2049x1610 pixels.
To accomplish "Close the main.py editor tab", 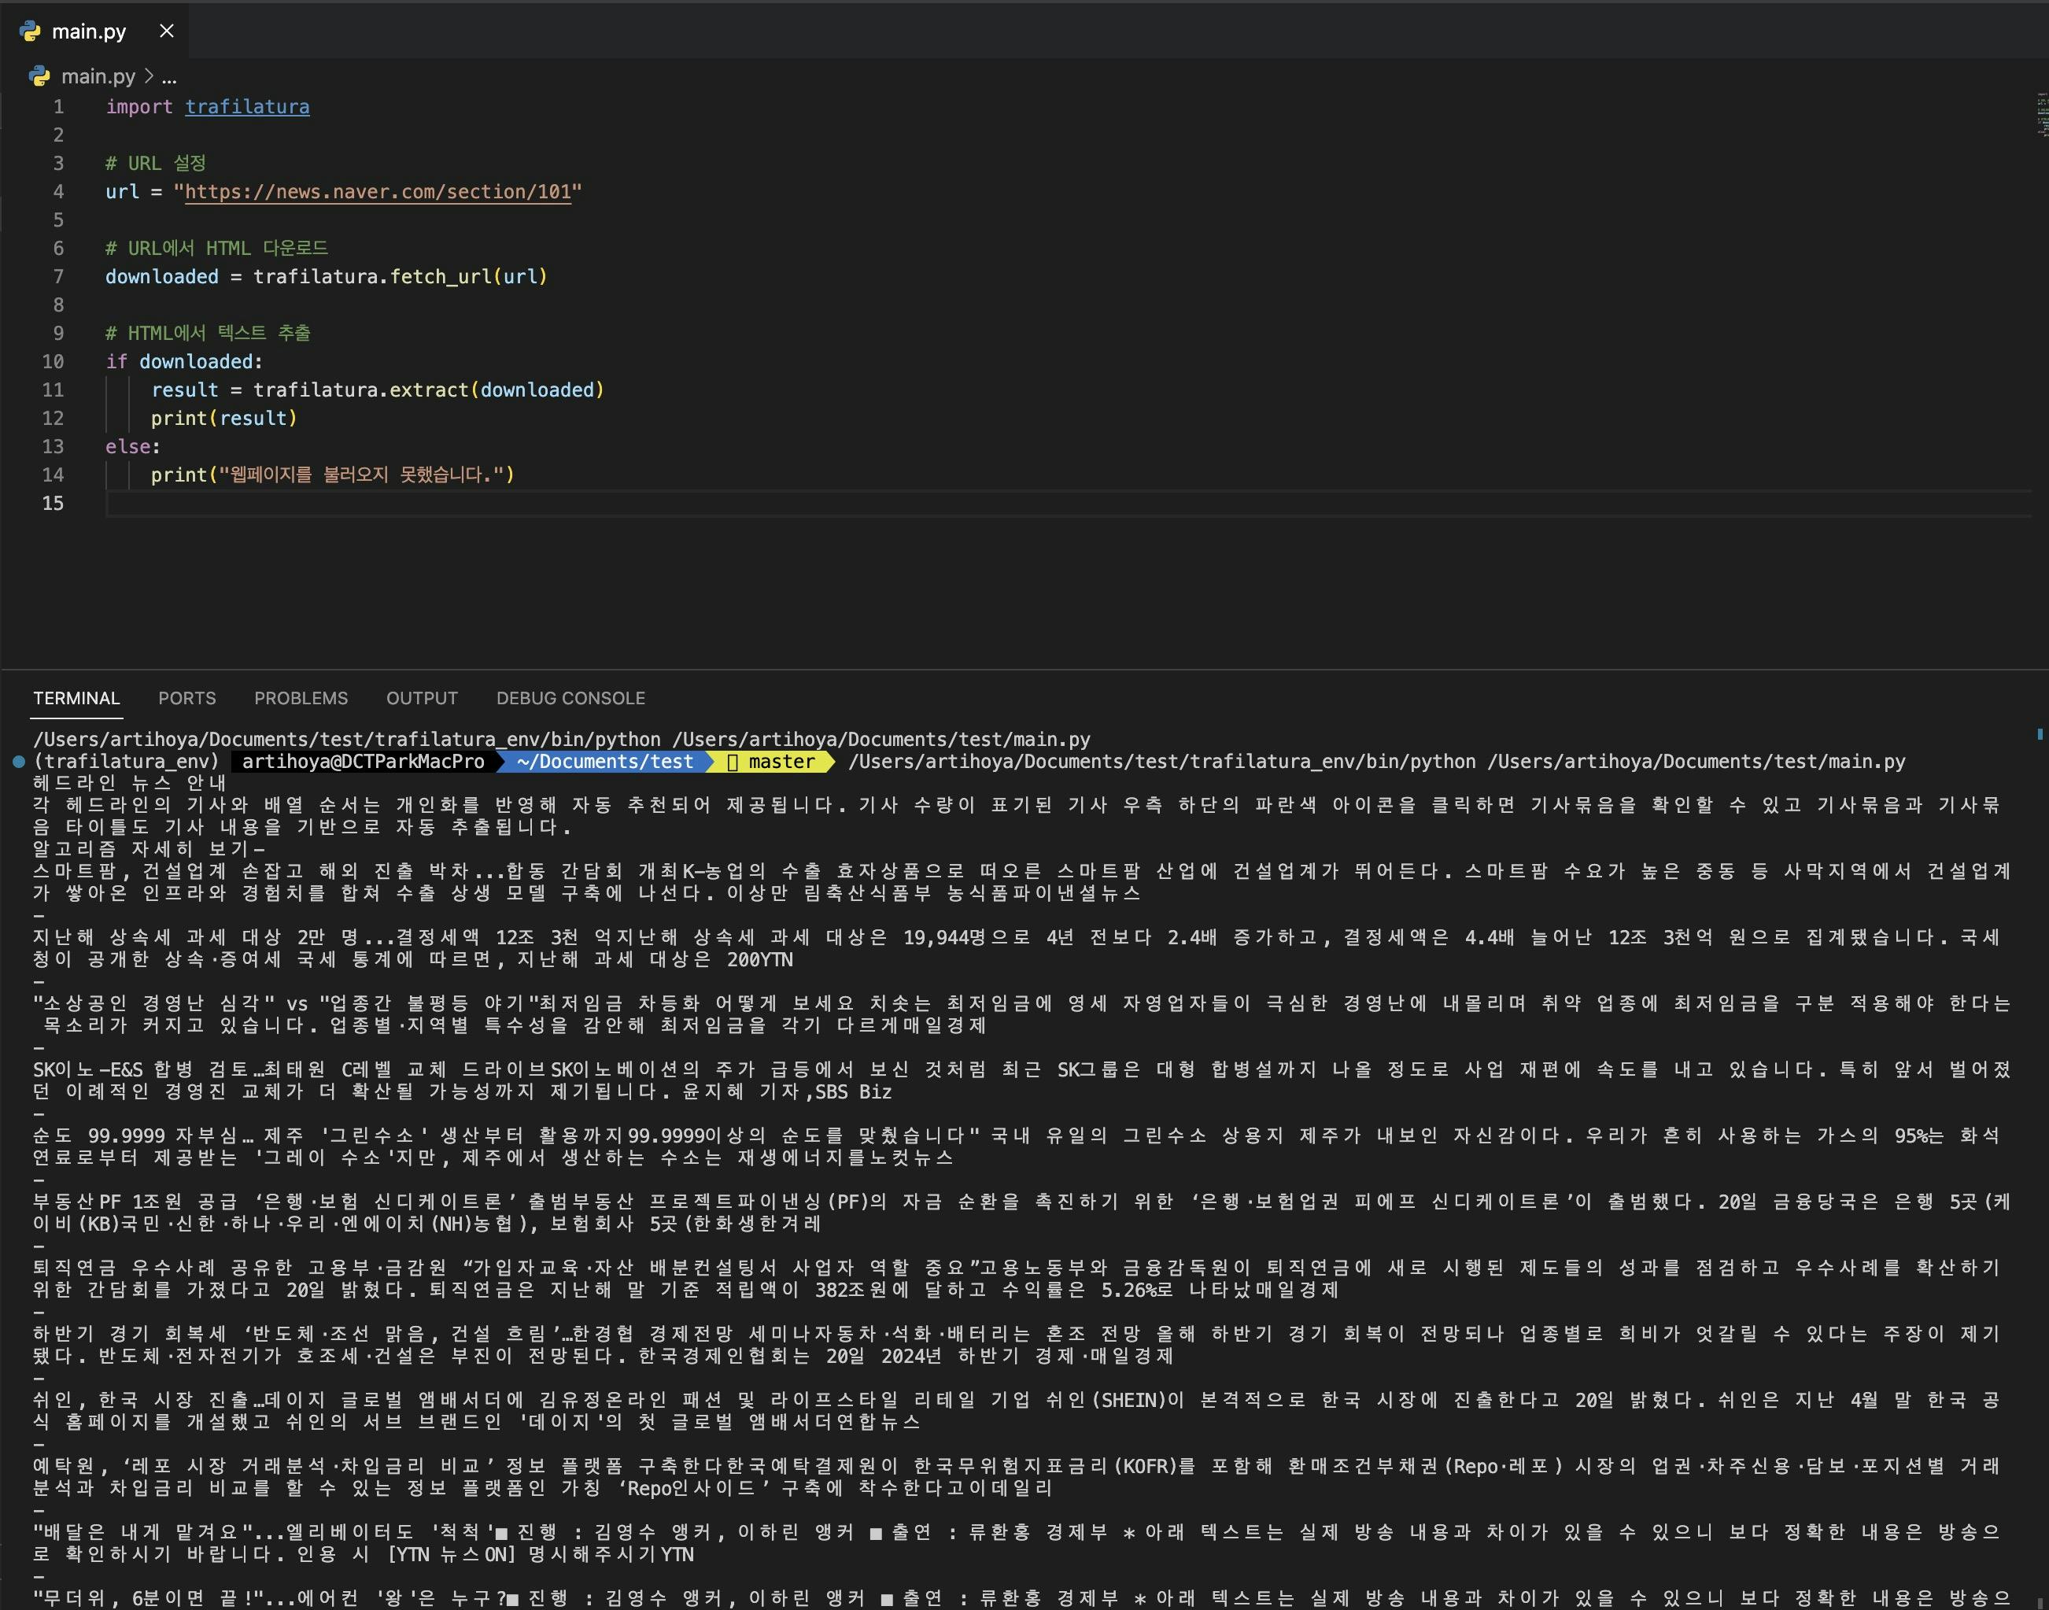I will pos(167,31).
